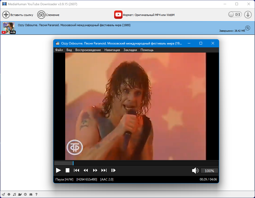Viewport: 255px width, 198px height.
Task: Click the Вставить ссылку plus icon
Action: (6, 15)
